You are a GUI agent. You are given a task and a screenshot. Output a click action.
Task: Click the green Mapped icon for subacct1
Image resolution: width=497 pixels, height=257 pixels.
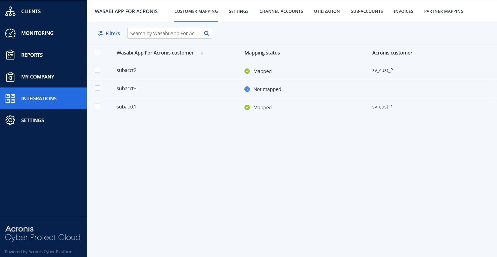247,107
